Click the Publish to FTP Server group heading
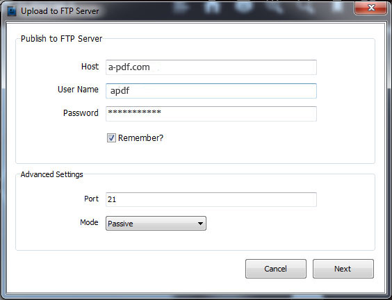The image size is (392, 300). tap(61, 39)
